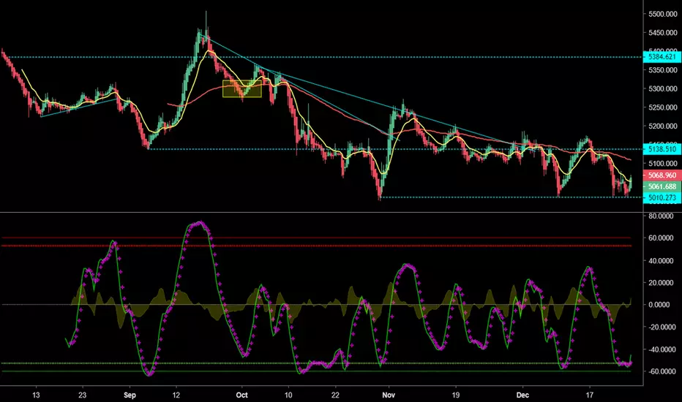Click the 5010.273 cyan support label
The image size is (682, 402).
click(x=662, y=198)
